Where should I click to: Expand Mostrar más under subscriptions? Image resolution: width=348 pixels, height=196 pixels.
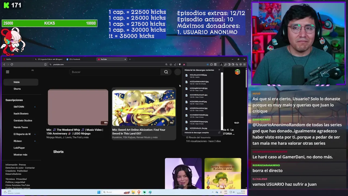click(x=21, y=155)
